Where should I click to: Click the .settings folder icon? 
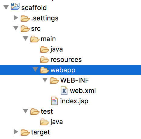click(25, 18)
